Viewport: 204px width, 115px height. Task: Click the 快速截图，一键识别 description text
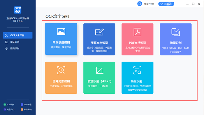point(99,86)
